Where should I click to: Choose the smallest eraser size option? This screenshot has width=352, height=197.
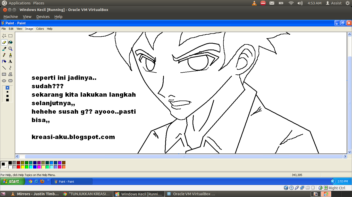(x=7, y=88)
